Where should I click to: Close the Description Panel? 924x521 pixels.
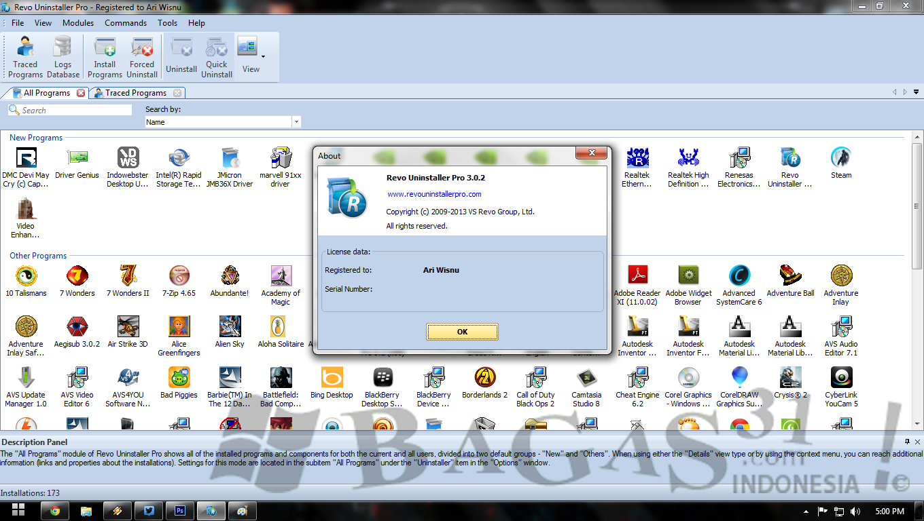pos(918,442)
